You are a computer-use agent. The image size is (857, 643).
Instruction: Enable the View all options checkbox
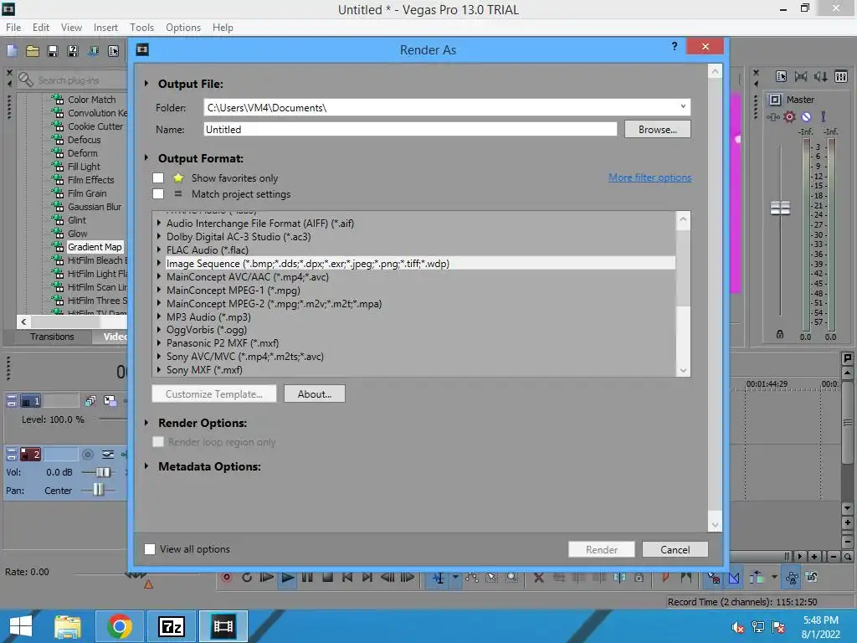[150, 549]
